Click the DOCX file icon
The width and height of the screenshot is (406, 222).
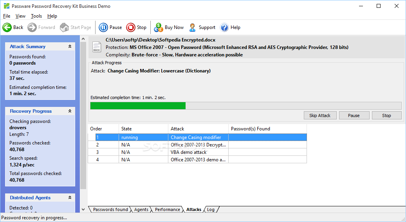pos(97,47)
